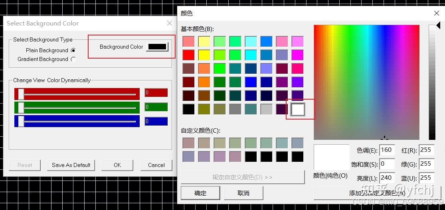The image size is (445, 210).
Task: Pick the yellow basic color swatch
Action: [x=204, y=55]
